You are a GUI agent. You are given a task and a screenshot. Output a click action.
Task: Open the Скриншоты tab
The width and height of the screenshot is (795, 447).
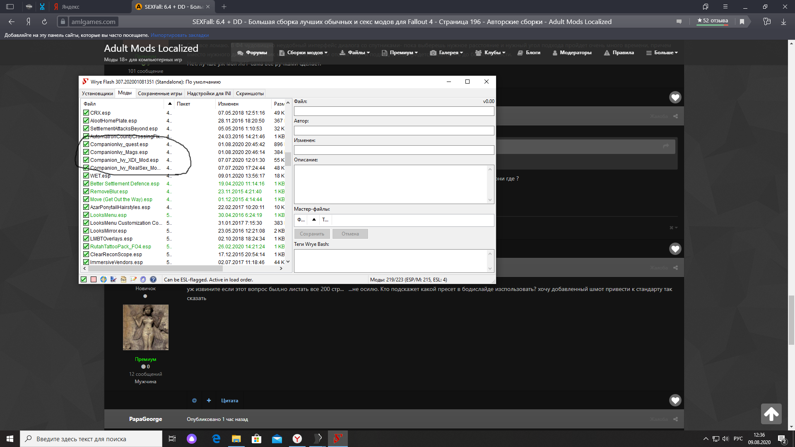[x=250, y=94]
